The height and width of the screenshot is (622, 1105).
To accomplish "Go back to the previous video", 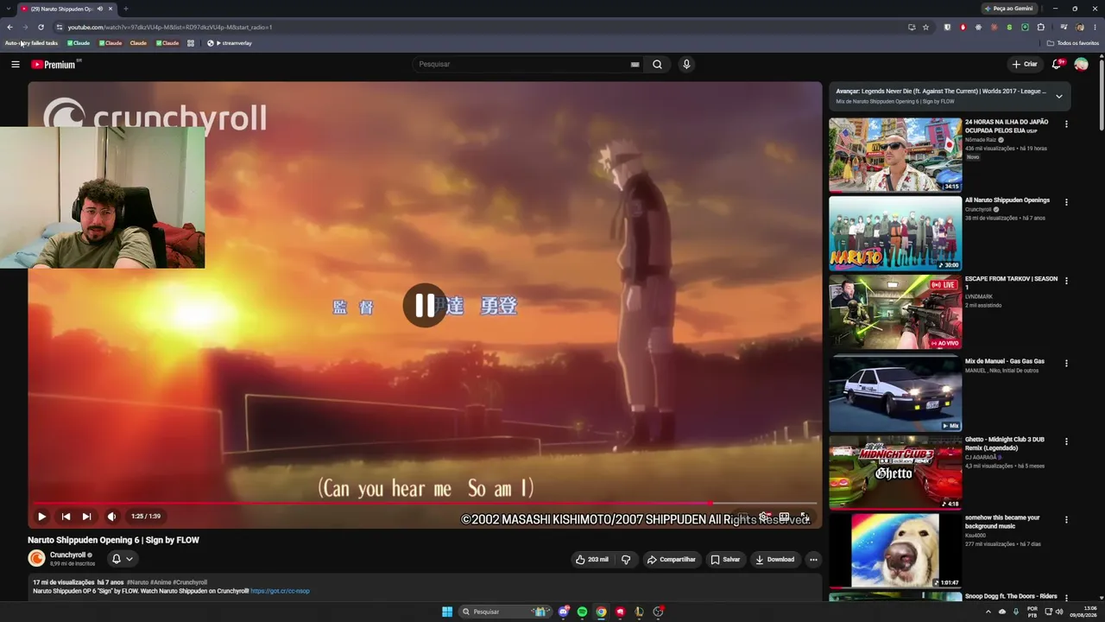I will pyautogui.click(x=66, y=517).
